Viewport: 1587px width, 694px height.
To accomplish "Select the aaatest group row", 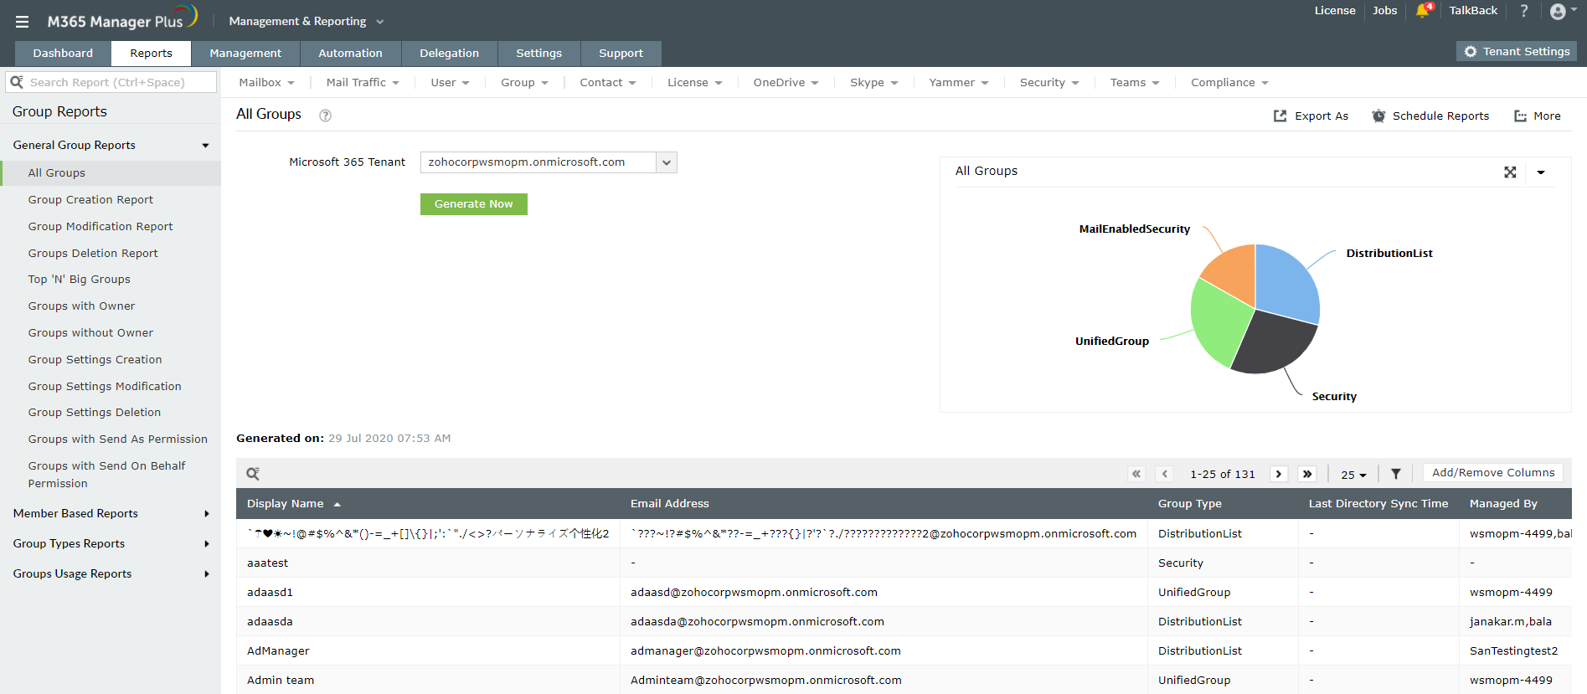I will point(904,563).
